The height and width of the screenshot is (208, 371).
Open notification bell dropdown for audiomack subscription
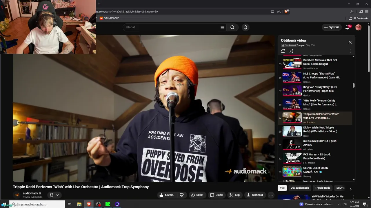coord(54,195)
